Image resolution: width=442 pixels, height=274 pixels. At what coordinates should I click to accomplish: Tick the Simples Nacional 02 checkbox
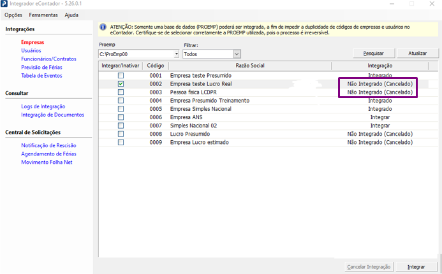tap(121, 126)
